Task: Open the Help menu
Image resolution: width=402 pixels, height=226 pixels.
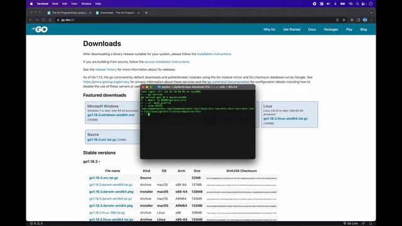Action: click(x=98, y=4)
